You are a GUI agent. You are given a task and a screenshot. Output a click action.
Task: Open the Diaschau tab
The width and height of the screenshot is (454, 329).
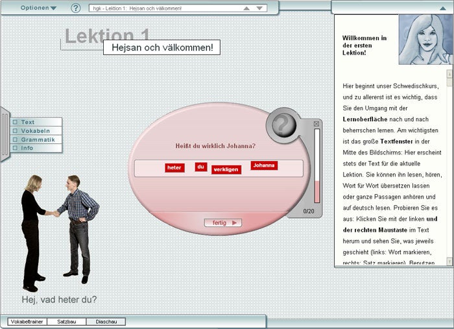tap(106, 322)
